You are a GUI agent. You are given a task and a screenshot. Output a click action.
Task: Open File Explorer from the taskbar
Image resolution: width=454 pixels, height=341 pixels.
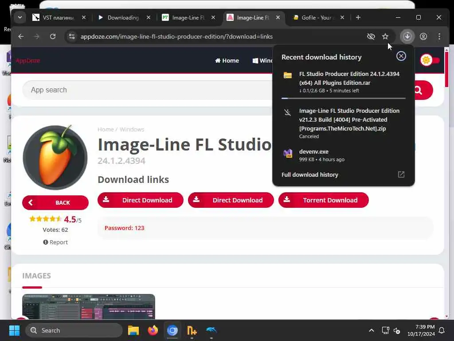(x=133, y=330)
